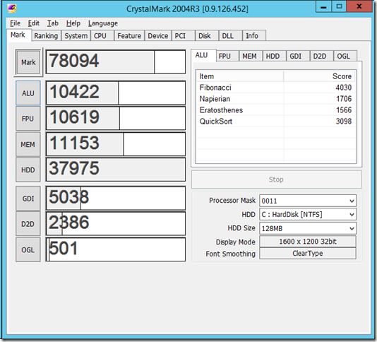
Task: Click the MEM score 11153 bar
Action: tap(116, 144)
